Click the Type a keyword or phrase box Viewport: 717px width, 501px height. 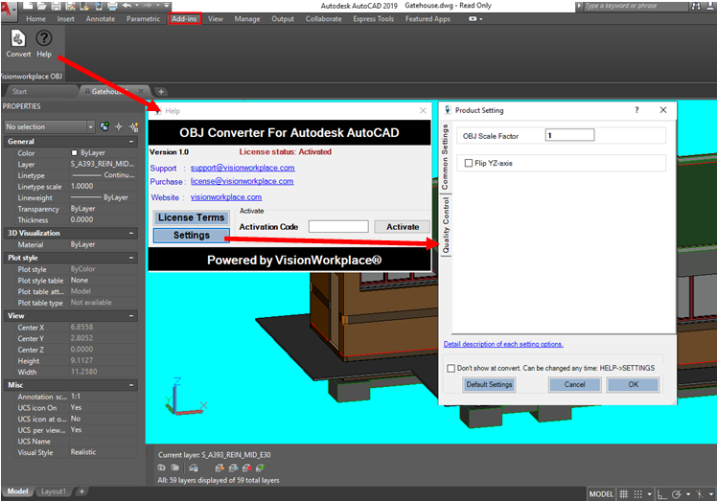point(636,6)
